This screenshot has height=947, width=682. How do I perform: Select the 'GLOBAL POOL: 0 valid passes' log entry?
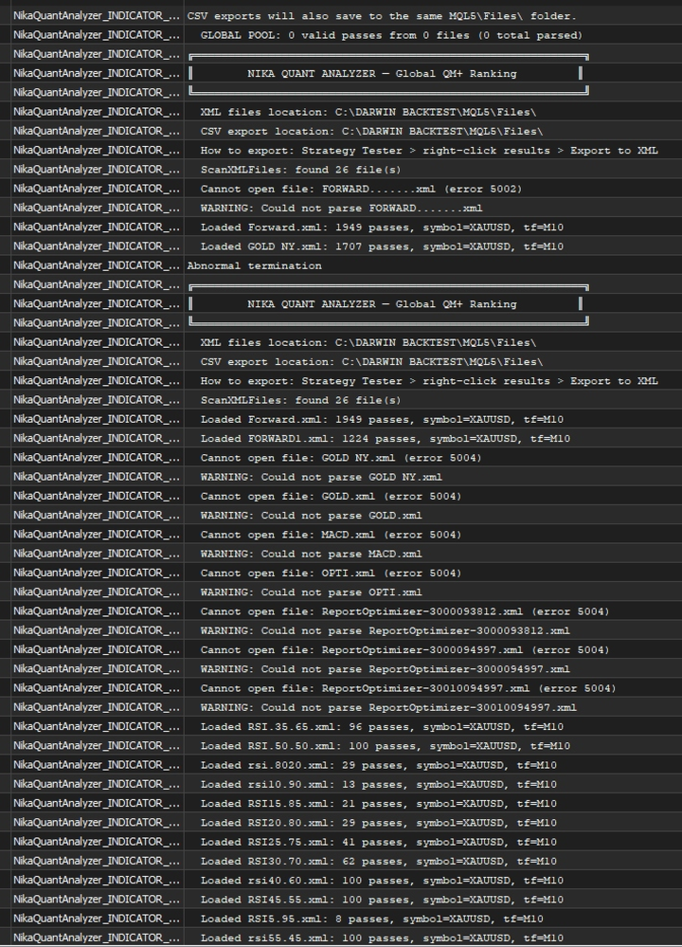[x=341, y=35]
